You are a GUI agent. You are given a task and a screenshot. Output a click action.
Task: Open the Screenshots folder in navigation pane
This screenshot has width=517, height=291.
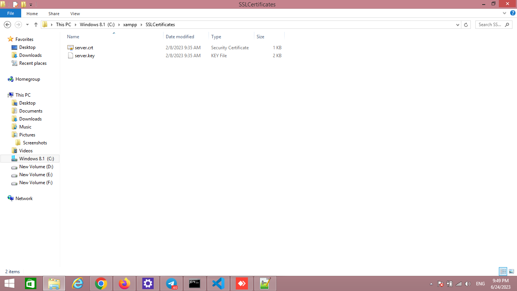(35, 143)
